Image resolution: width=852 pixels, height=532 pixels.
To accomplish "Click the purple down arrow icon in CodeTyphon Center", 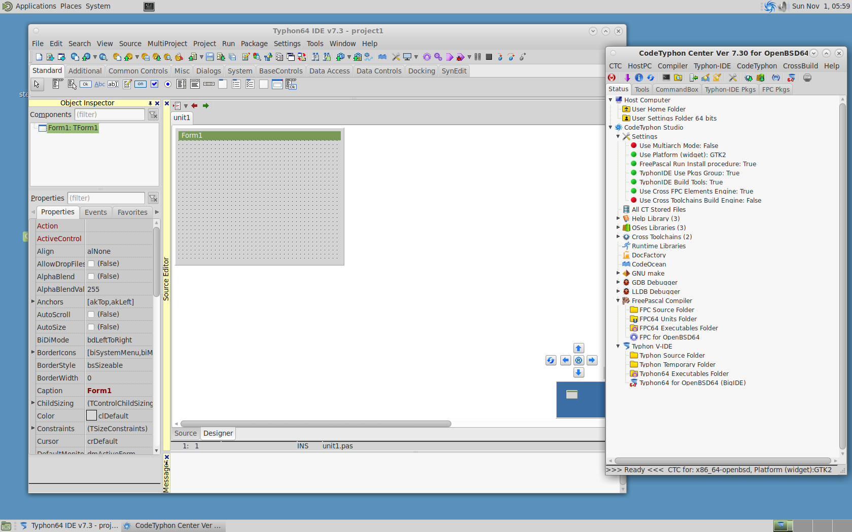I will tap(627, 78).
